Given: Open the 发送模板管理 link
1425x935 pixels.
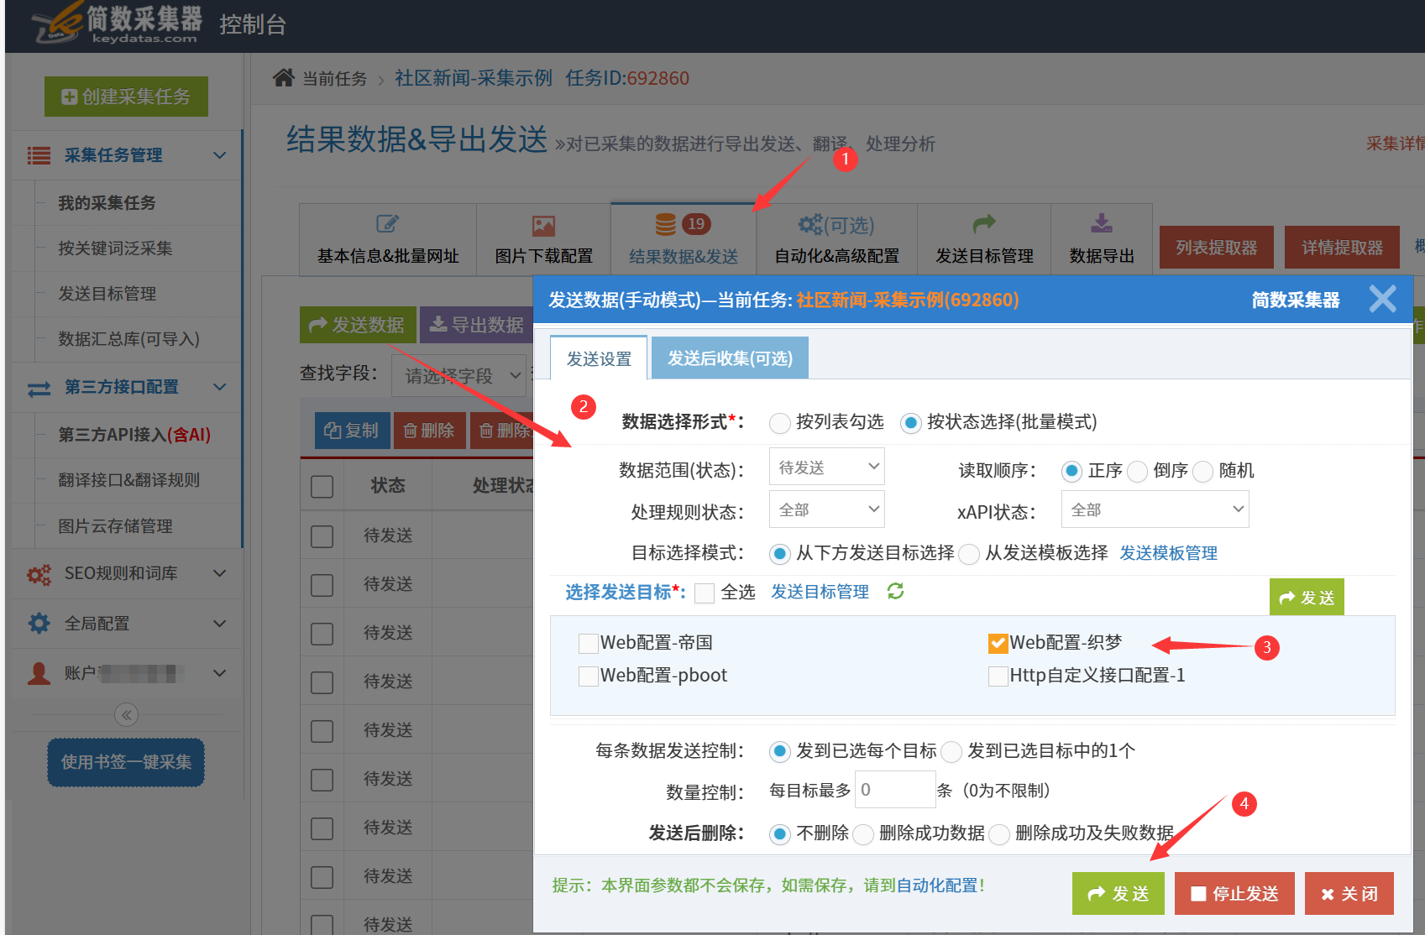Looking at the screenshot, I should pyautogui.click(x=1168, y=553).
